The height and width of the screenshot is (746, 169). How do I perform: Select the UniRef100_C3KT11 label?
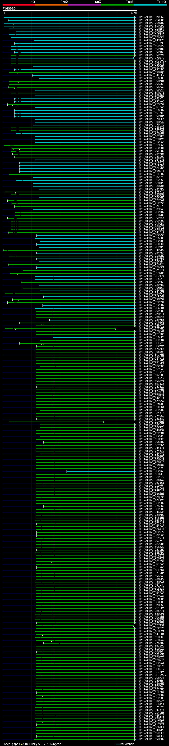pos(152,704)
